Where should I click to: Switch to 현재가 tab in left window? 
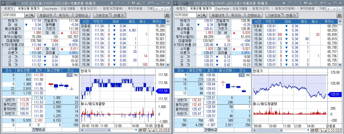click(8, 9)
